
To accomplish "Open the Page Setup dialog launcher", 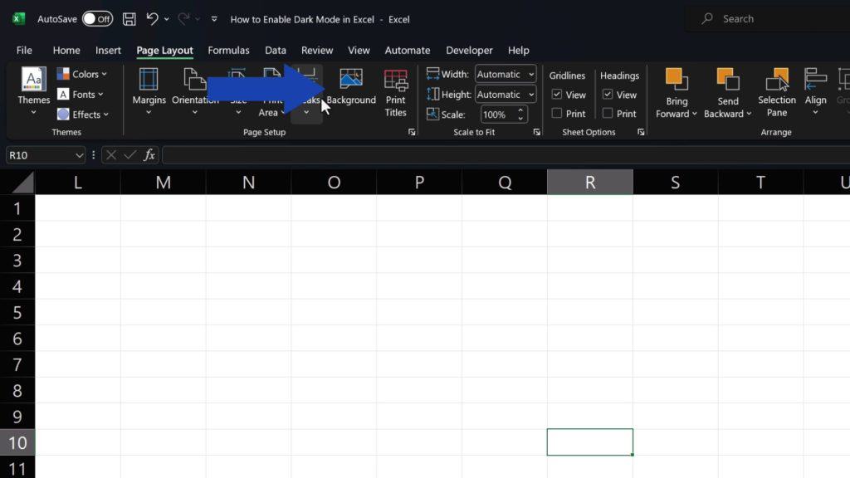I will 412,132.
